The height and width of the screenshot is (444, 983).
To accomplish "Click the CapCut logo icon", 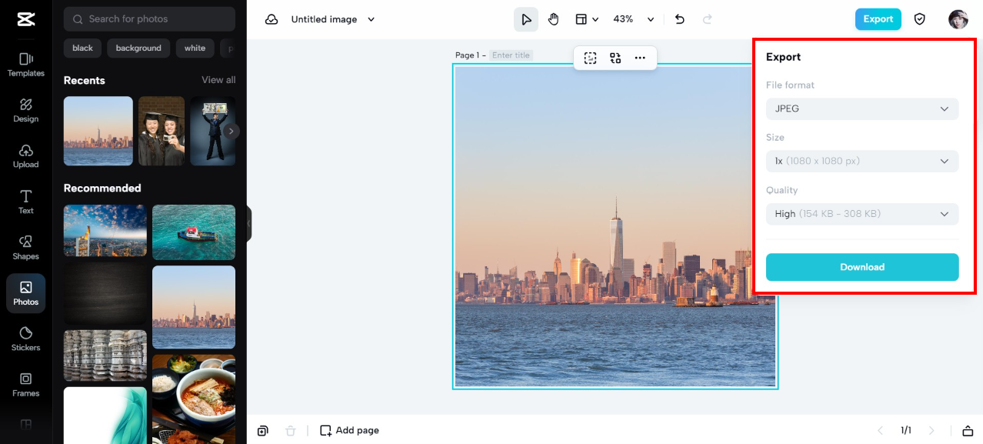I will click(25, 18).
